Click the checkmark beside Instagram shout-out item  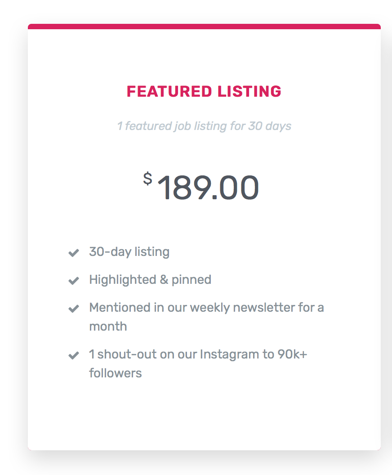coord(74,355)
